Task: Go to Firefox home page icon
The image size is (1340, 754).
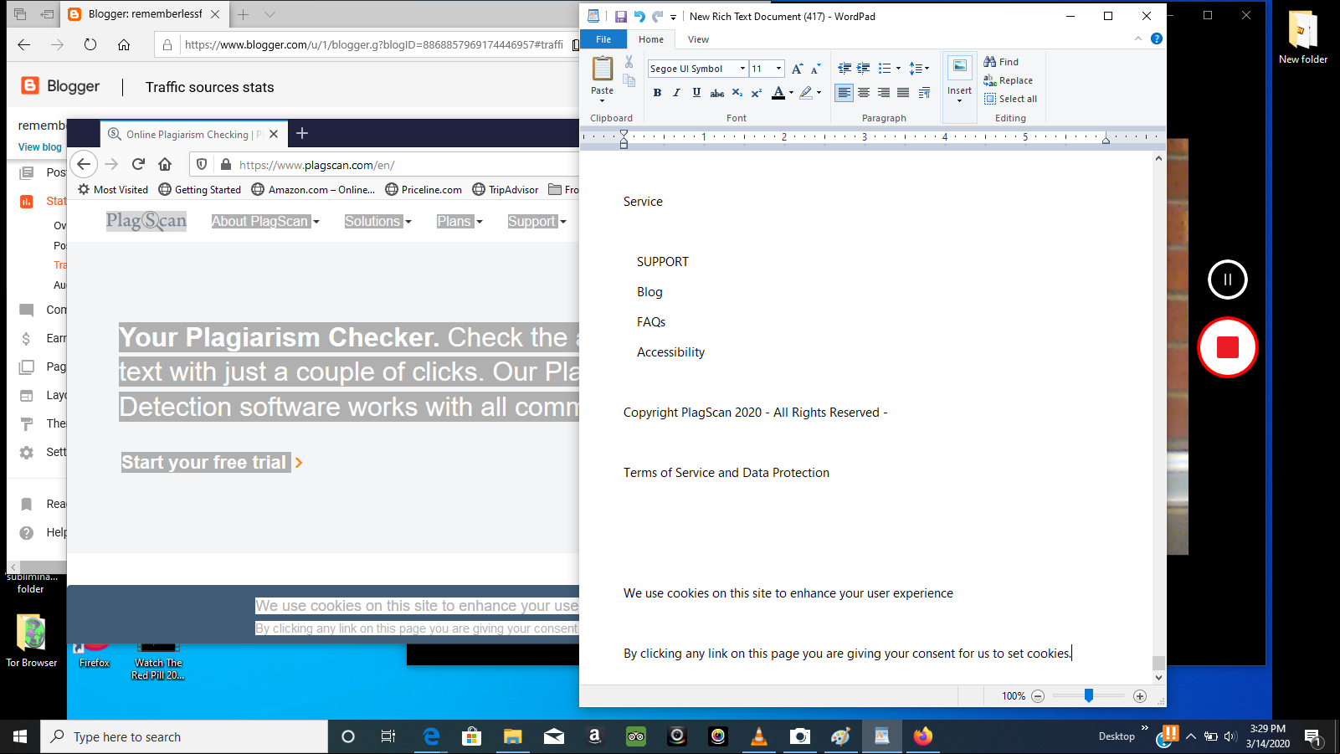Action: (166, 164)
